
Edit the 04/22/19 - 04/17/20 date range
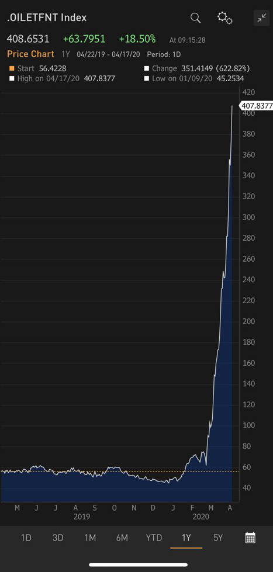click(x=108, y=55)
